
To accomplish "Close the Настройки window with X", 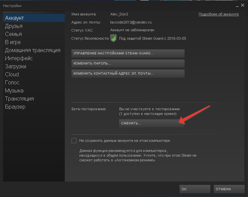I will (x=242, y=6).
